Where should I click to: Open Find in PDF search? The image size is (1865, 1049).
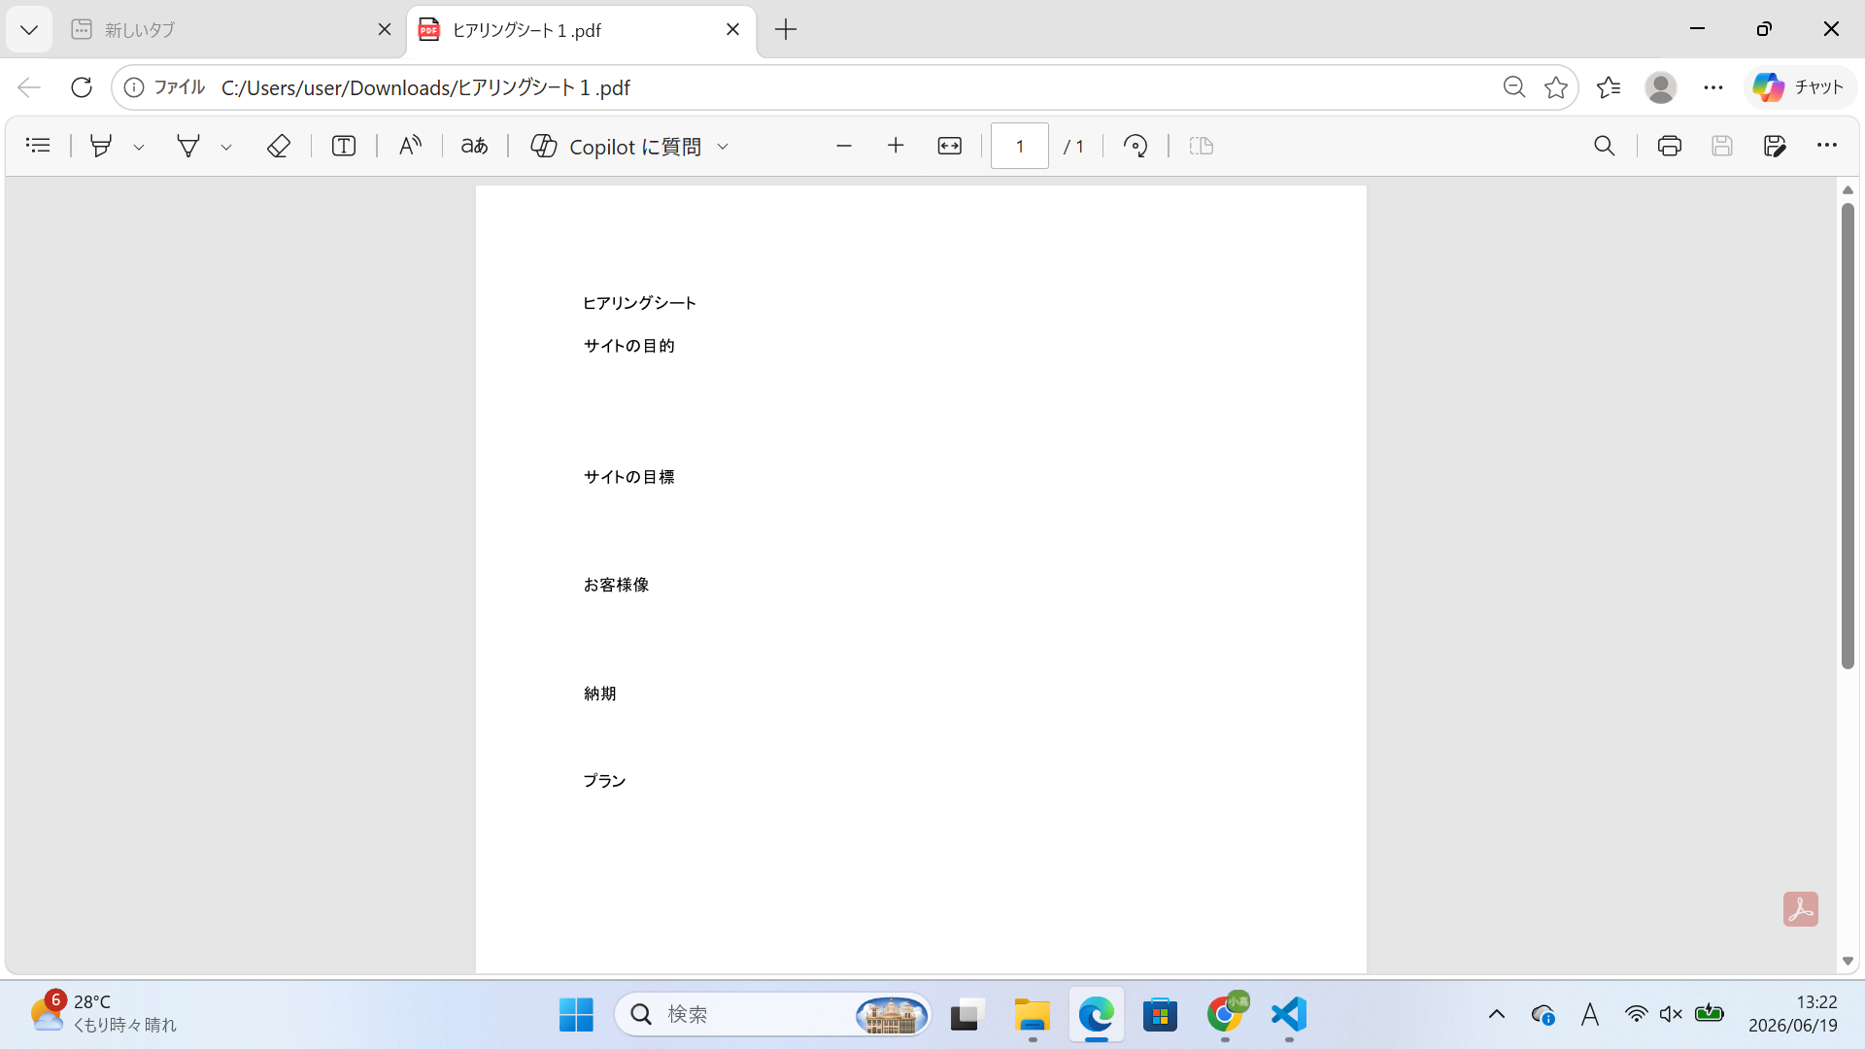(x=1605, y=146)
